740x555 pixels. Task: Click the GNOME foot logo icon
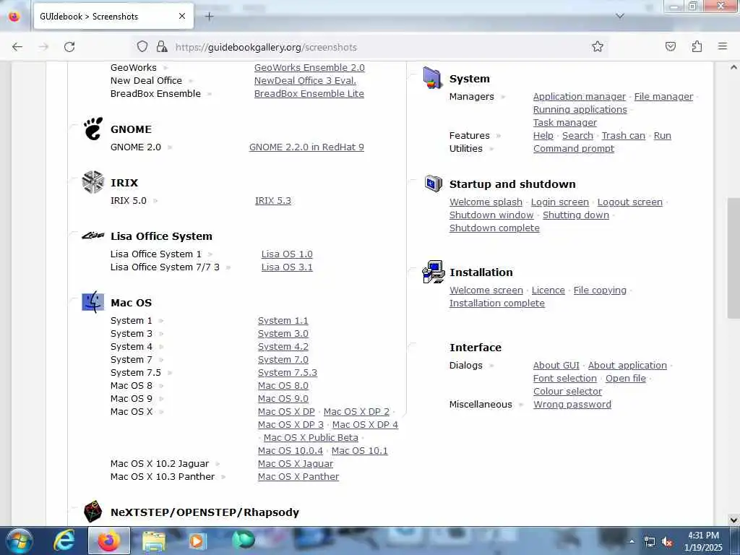point(93,129)
